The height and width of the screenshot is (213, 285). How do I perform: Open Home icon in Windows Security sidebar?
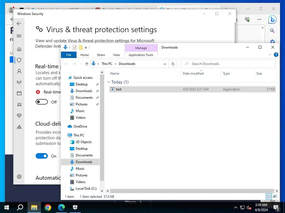[19, 49]
